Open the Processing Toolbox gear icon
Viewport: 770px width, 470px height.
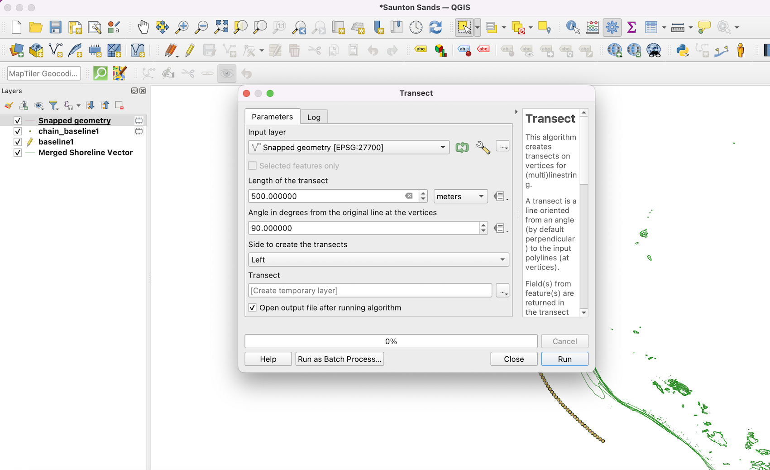612,27
